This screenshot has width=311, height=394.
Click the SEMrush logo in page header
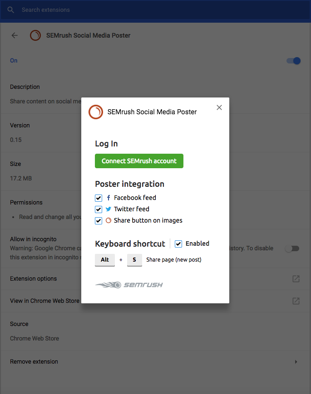click(x=35, y=35)
